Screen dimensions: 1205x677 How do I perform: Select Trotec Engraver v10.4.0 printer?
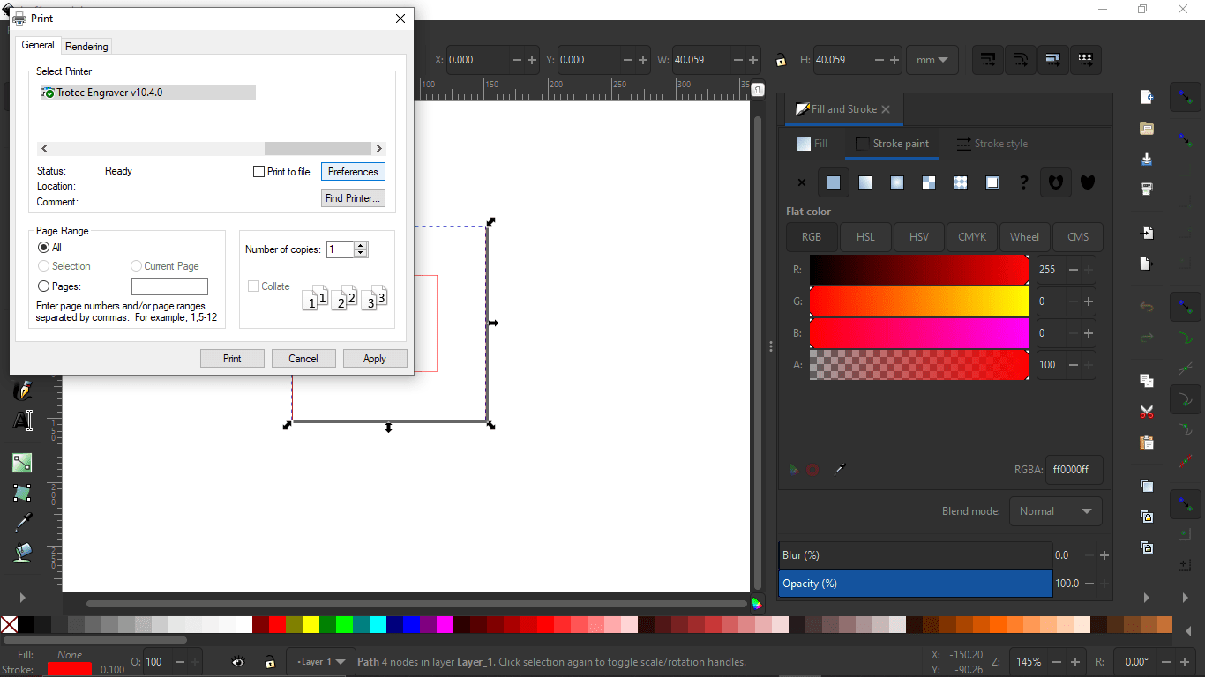click(x=147, y=93)
